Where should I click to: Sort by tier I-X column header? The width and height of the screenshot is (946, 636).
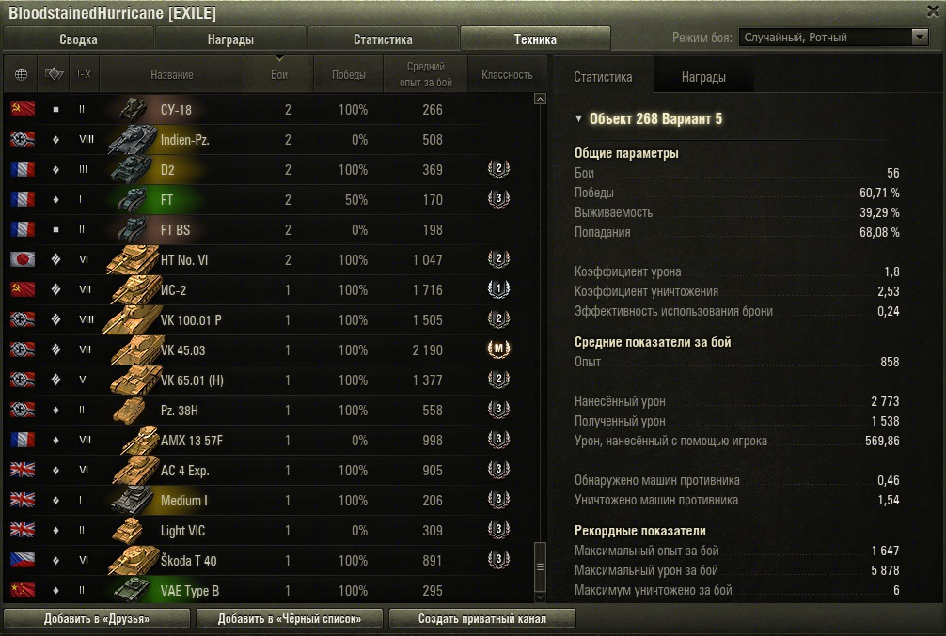(84, 75)
